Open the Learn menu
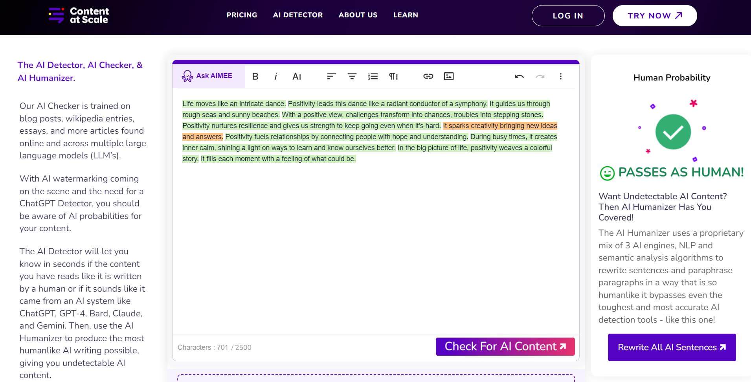This screenshot has width=751, height=382. coord(406,15)
